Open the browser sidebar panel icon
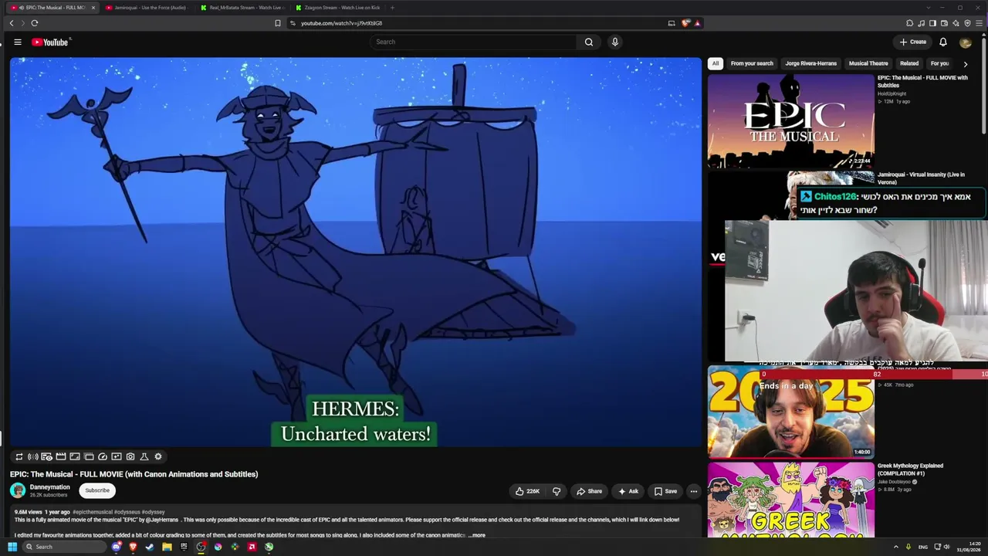The width and height of the screenshot is (988, 556). click(x=932, y=23)
